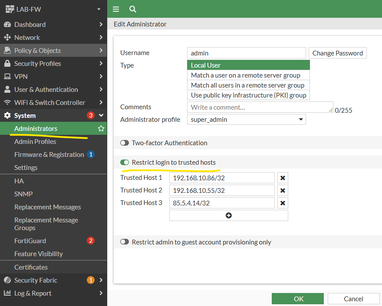Open FortiGuard menu item
Viewport: 382px width, 306px height.
[x=30, y=241]
